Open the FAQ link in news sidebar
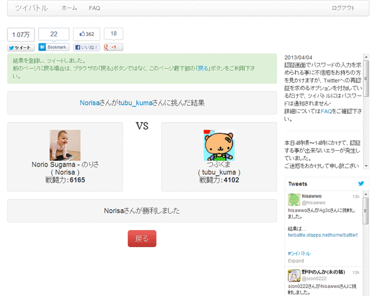The image size is (377, 296). point(326,111)
